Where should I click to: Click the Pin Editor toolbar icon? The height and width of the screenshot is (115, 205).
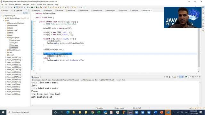pyautogui.click(x=84, y=7)
